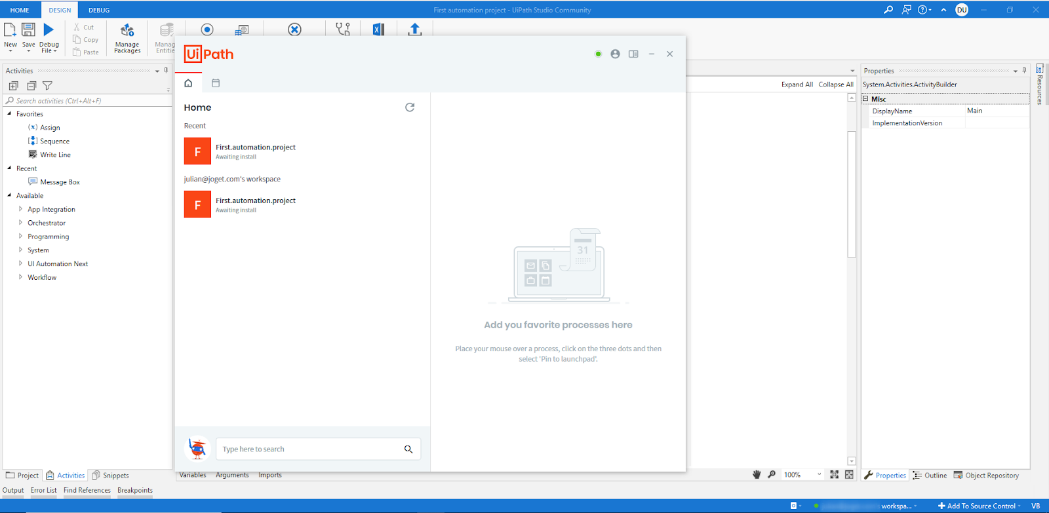The image size is (1049, 513).
Task: Click the Publish upload arrow icon
Action: [414, 29]
